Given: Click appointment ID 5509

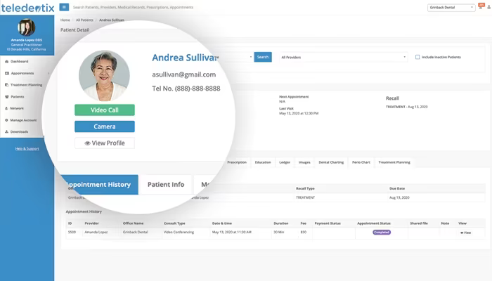Looking at the screenshot, I should click(72, 232).
